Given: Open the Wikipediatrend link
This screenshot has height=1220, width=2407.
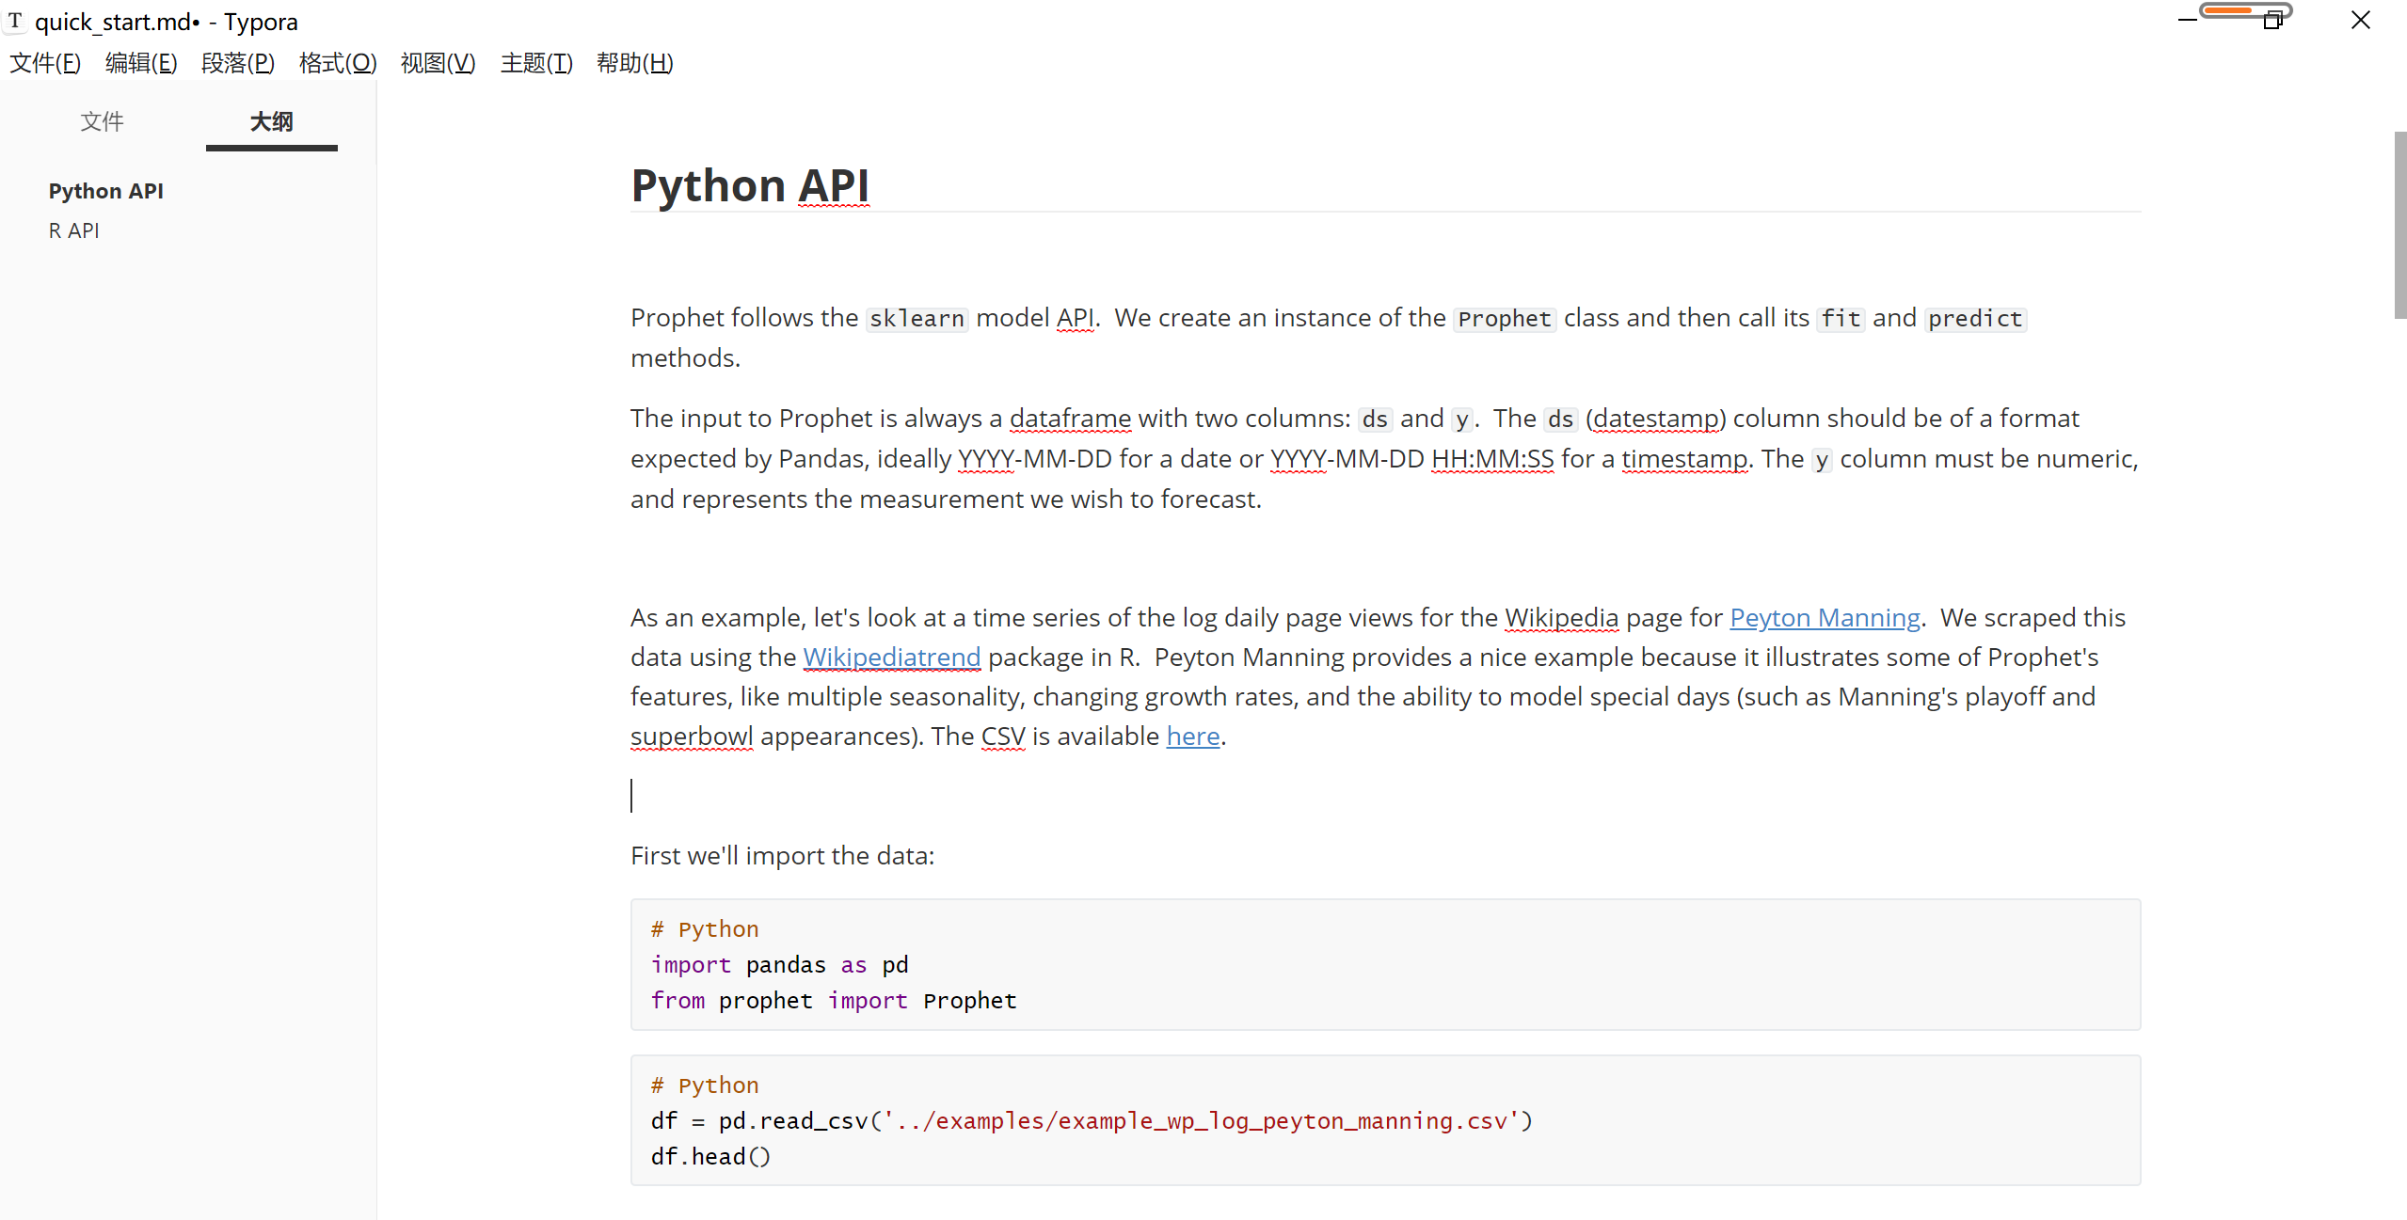Looking at the screenshot, I should [x=891, y=658].
